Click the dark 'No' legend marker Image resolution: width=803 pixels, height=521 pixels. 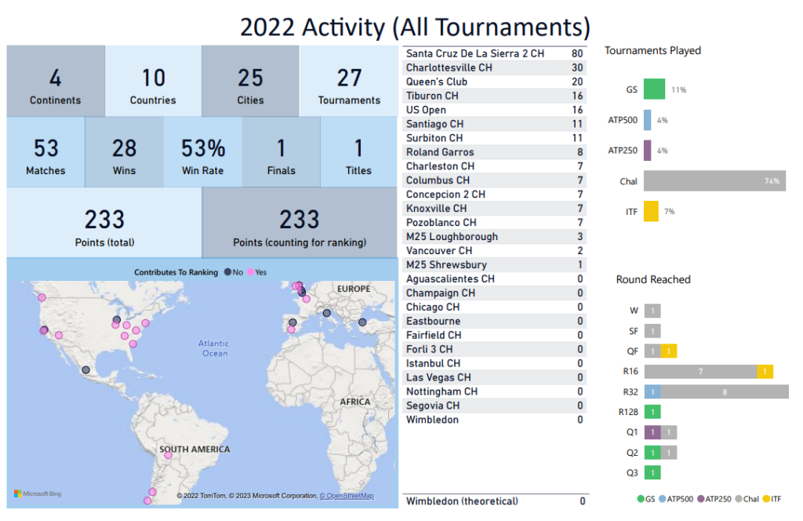coord(227,272)
